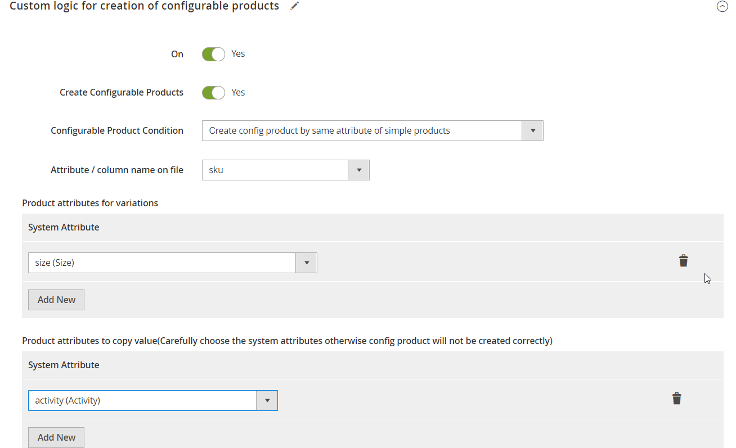
Task: Open the activity (Activity) attribute dropdown
Action: [x=152, y=401]
